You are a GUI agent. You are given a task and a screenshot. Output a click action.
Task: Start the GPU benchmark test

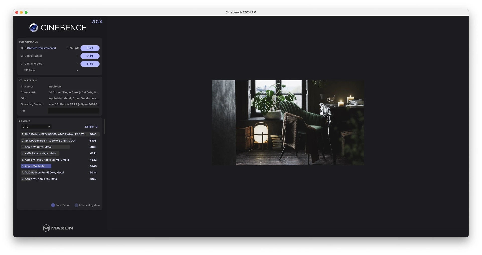click(x=90, y=48)
